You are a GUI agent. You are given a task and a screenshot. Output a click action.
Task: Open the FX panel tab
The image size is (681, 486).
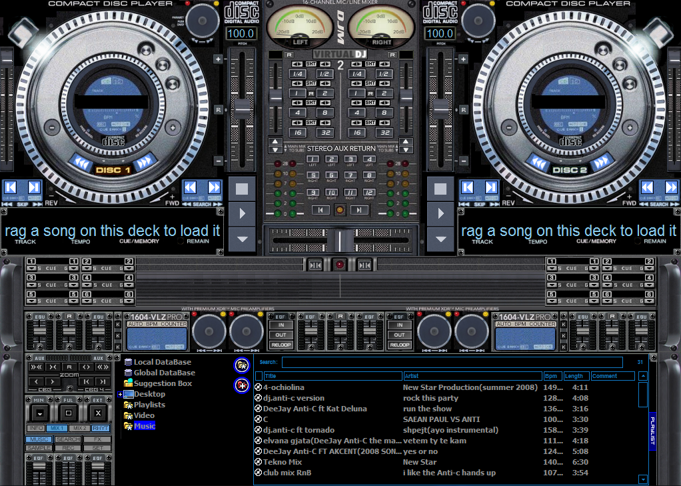point(97,439)
